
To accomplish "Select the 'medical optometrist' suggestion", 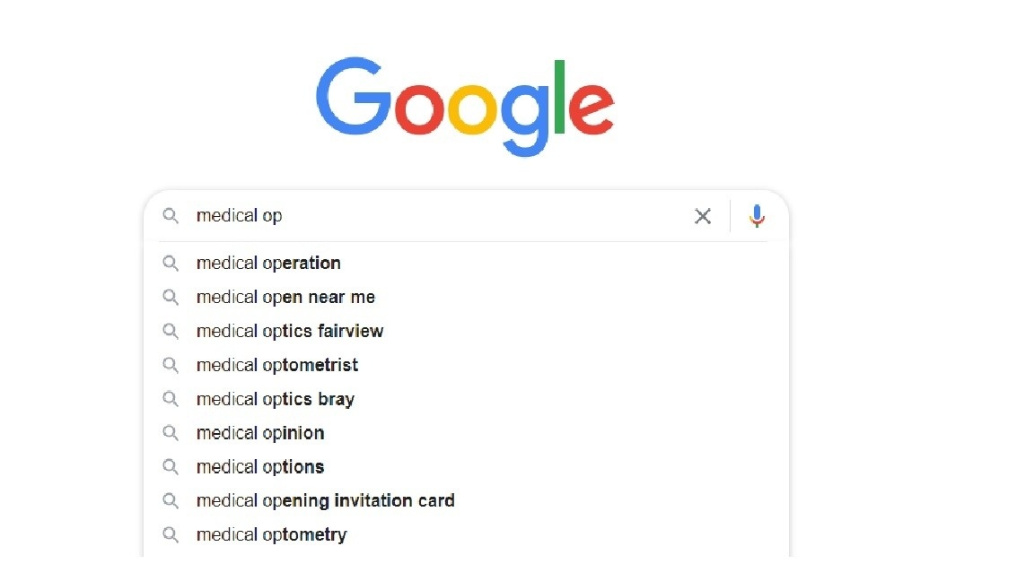I will click(x=277, y=365).
